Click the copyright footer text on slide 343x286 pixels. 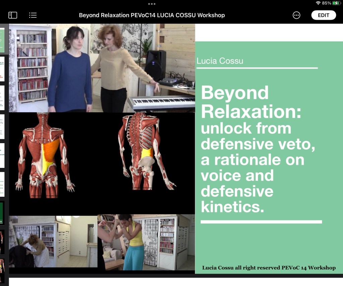pyautogui.click(x=269, y=268)
